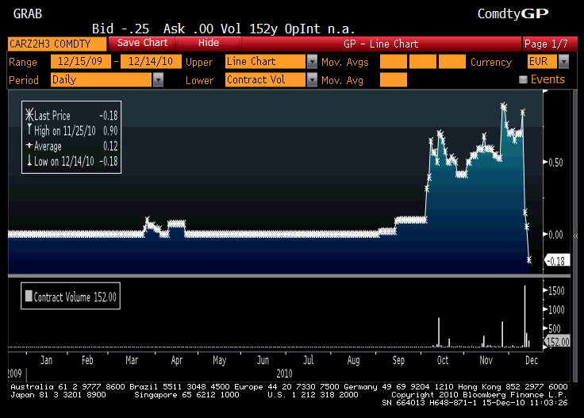Open the Upper chart type dropdown arrow

pyautogui.click(x=312, y=62)
